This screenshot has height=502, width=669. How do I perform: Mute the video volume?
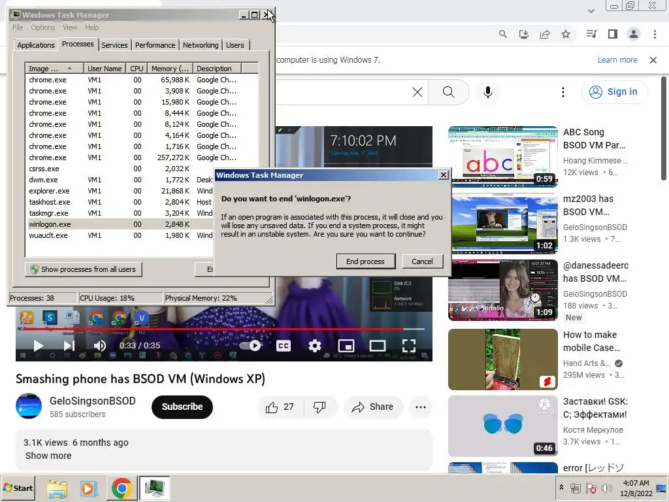click(100, 345)
